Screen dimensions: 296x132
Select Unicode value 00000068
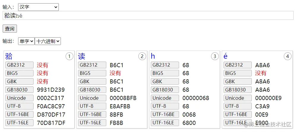point(196,98)
